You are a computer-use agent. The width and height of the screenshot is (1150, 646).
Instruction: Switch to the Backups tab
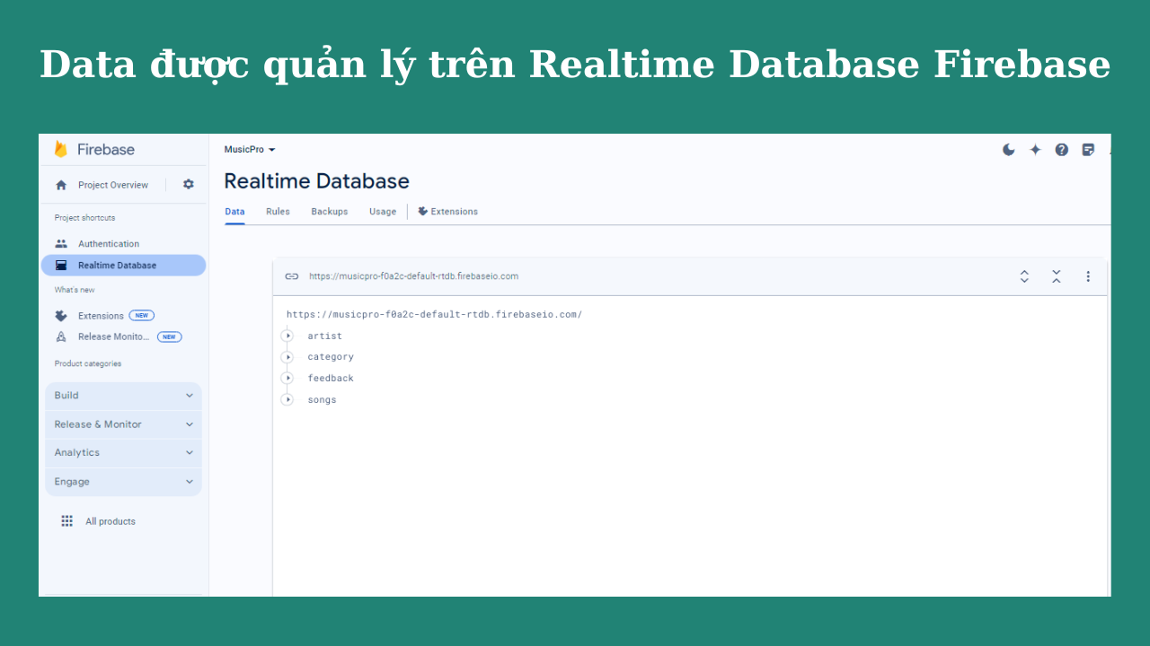330,212
